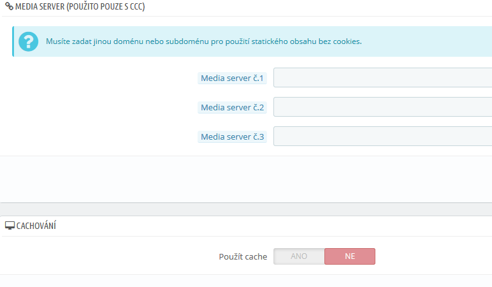
Task: Click the 'Použít cache' label
Action: point(243,256)
